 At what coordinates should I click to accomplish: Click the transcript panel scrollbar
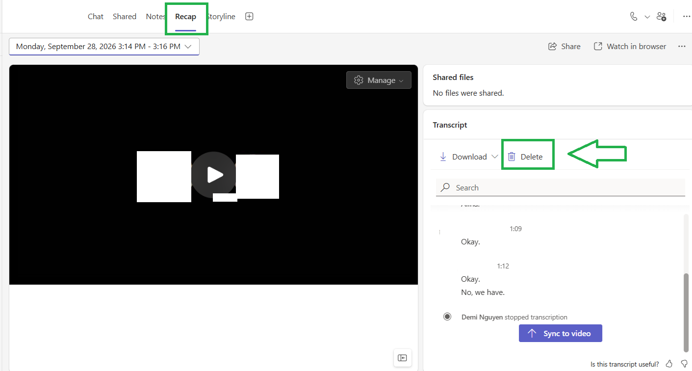pos(686,312)
